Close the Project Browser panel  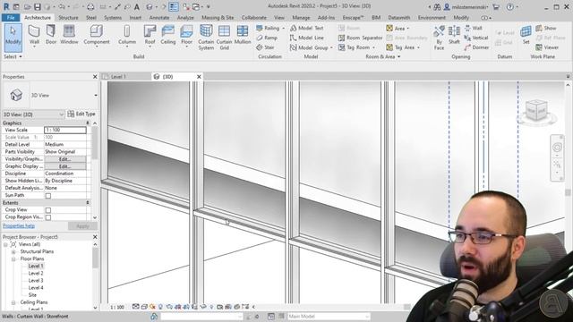pos(95,237)
